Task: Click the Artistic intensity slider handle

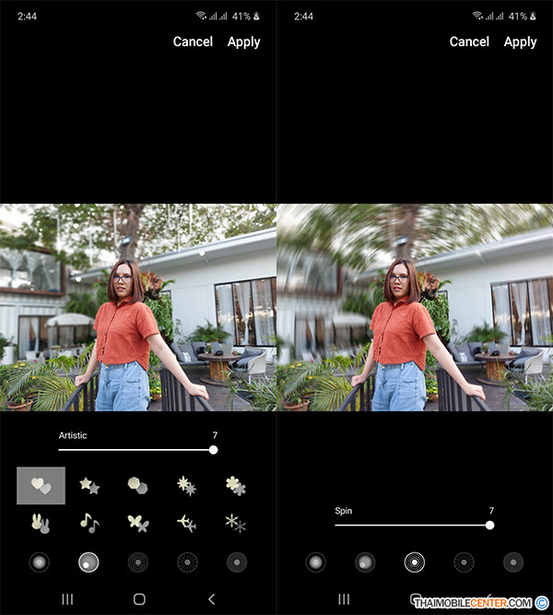Action: [x=213, y=450]
